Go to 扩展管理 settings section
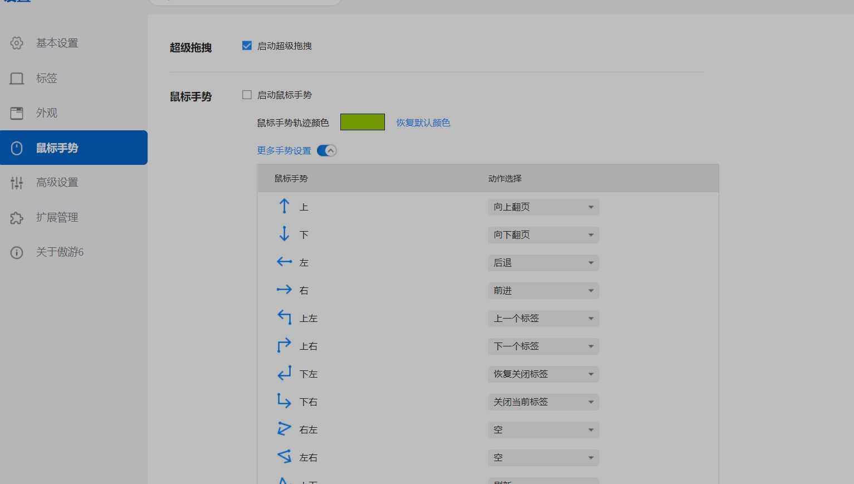This screenshot has width=854, height=484. (x=74, y=218)
